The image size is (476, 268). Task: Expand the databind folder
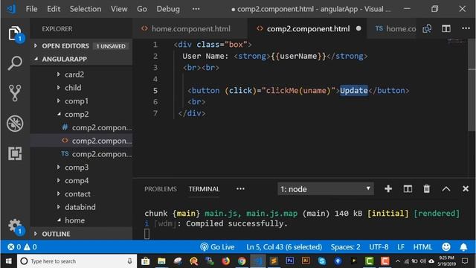click(80, 207)
